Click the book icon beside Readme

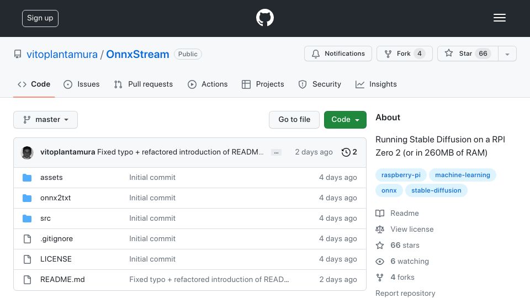tap(380, 213)
